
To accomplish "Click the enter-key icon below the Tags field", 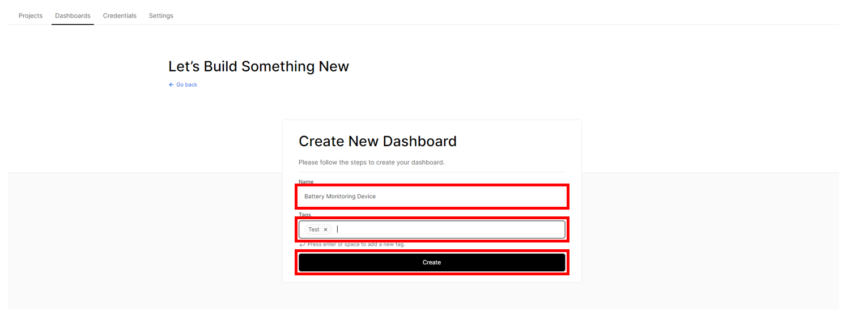I will point(302,244).
